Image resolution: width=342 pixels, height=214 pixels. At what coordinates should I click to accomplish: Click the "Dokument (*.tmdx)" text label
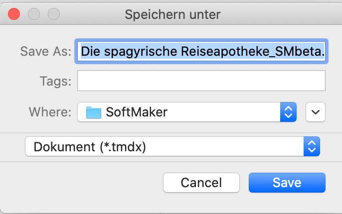click(90, 147)
